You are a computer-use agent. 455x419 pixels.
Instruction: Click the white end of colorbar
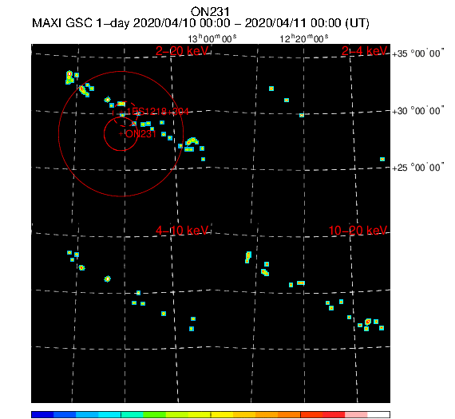378,414
